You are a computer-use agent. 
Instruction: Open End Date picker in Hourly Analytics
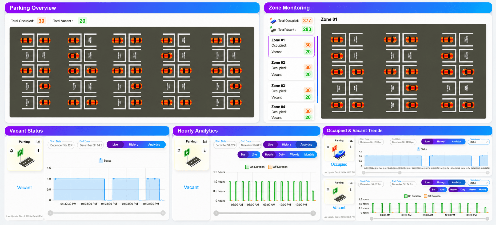pyautogui.click(x=250, y=145)
